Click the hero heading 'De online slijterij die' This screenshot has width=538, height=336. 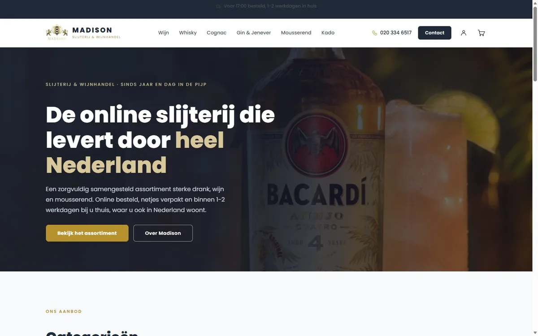(160, 115)
